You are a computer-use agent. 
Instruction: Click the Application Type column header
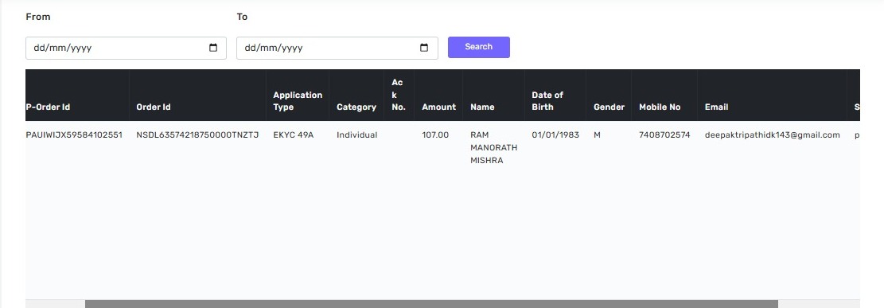pos(298,101)
